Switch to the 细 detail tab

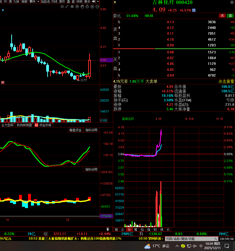(x=116, y=230)
